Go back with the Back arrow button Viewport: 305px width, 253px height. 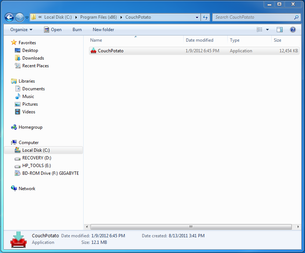(x=9, y=17)
